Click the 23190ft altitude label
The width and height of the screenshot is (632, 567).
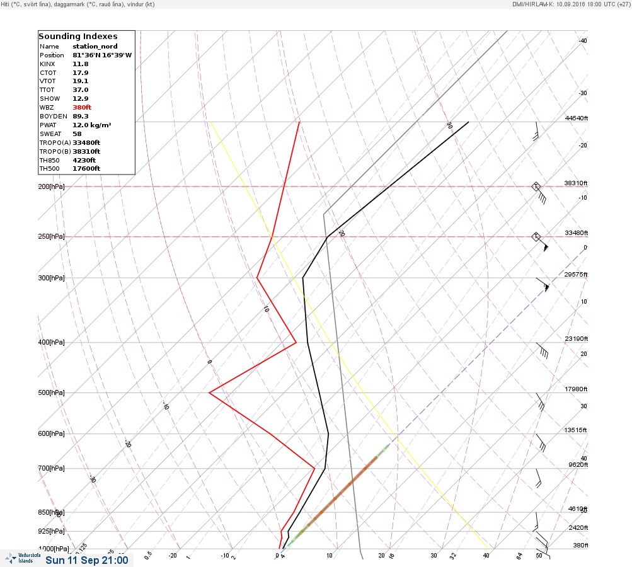coord(577,338)
